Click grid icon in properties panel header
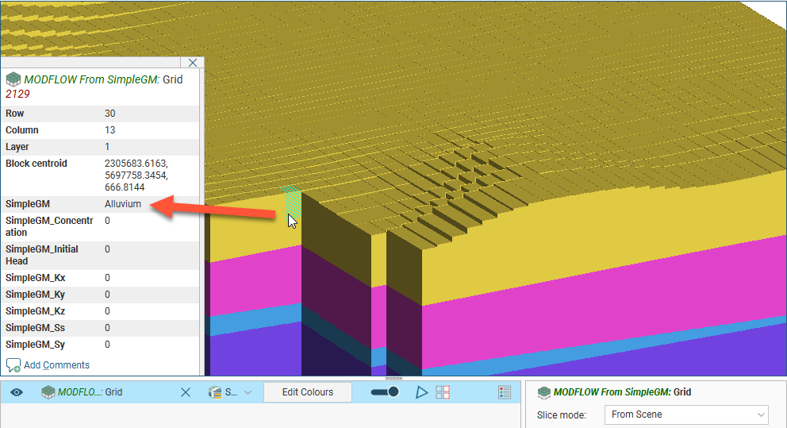 544,392
